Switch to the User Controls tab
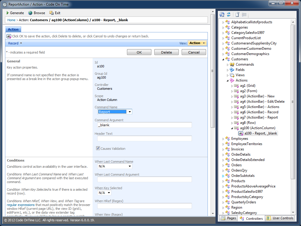Screen dimensions: 301x226 click(280, 218)
